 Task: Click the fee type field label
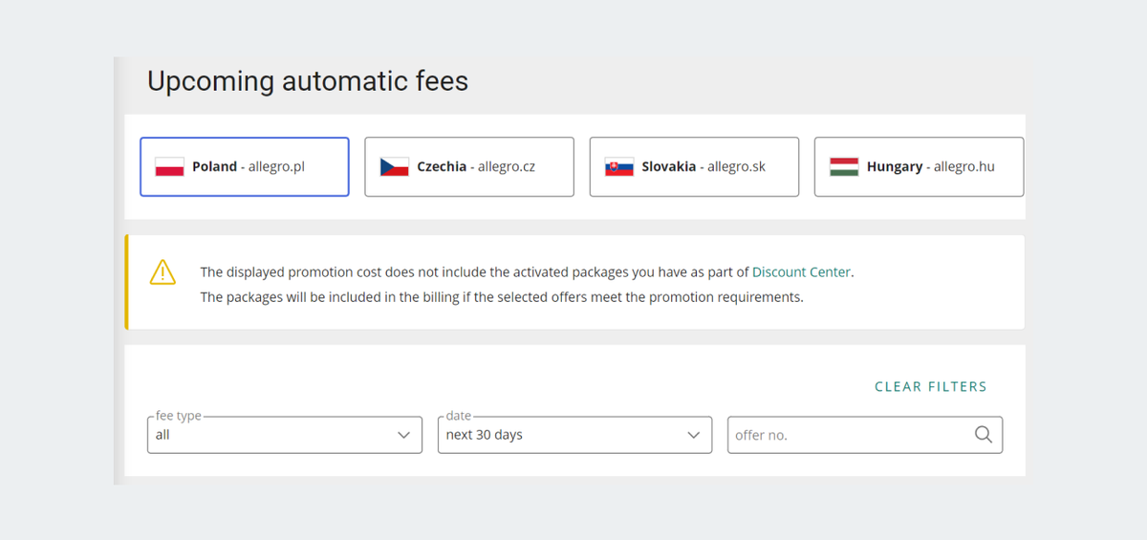coord(179,416)
